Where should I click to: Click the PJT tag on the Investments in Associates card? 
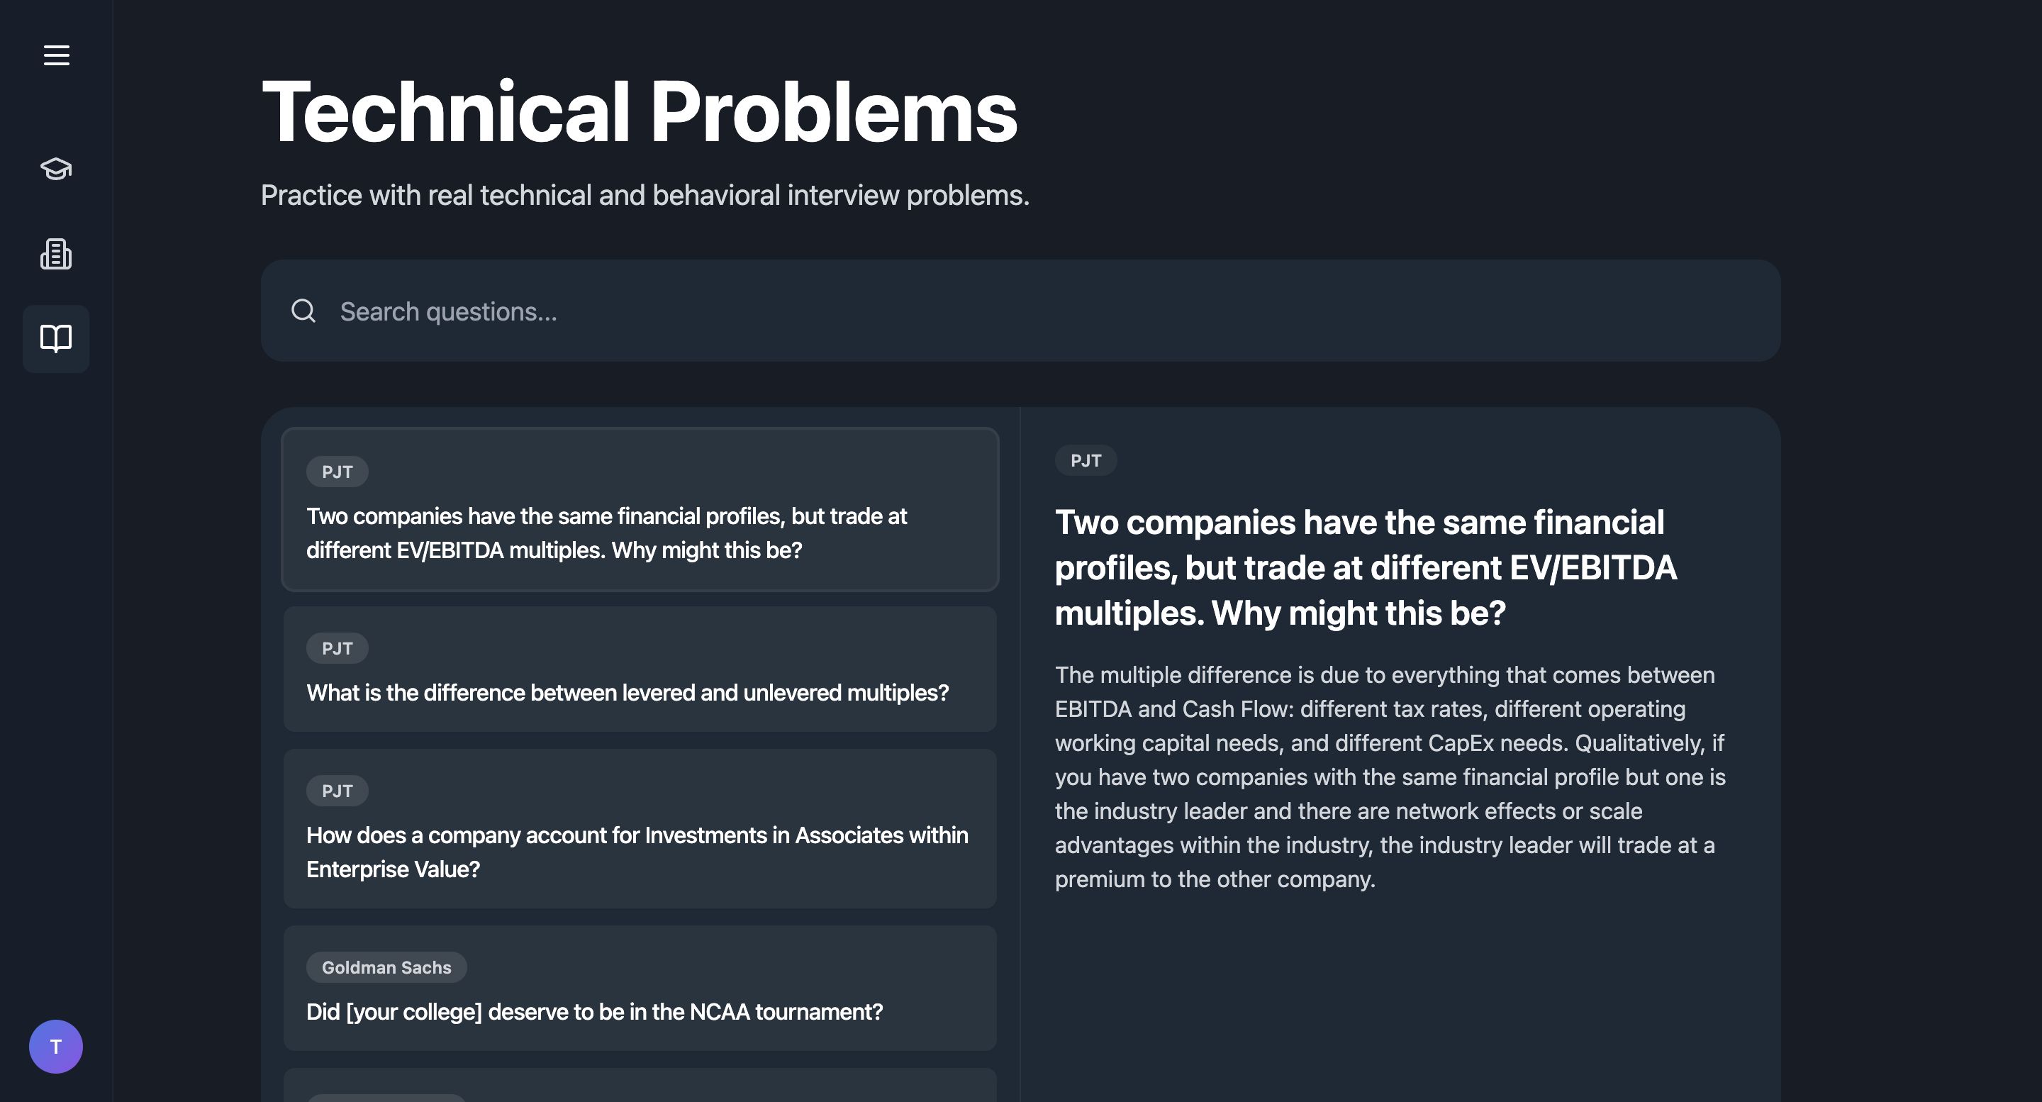[337, 791]
